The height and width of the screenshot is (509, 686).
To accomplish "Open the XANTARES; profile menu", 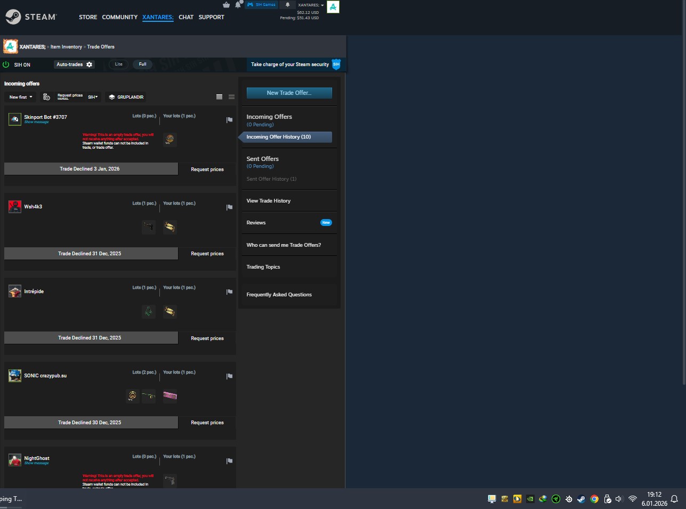I will click(x=158, y=17).
